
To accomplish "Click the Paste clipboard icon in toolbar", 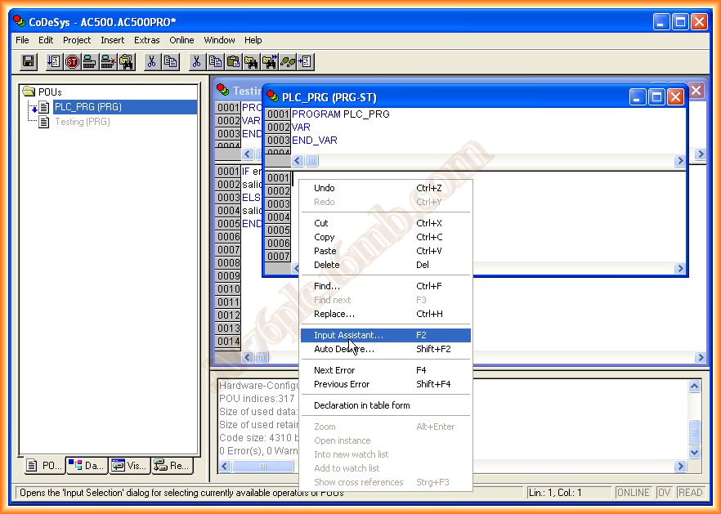I will [233, 62].
